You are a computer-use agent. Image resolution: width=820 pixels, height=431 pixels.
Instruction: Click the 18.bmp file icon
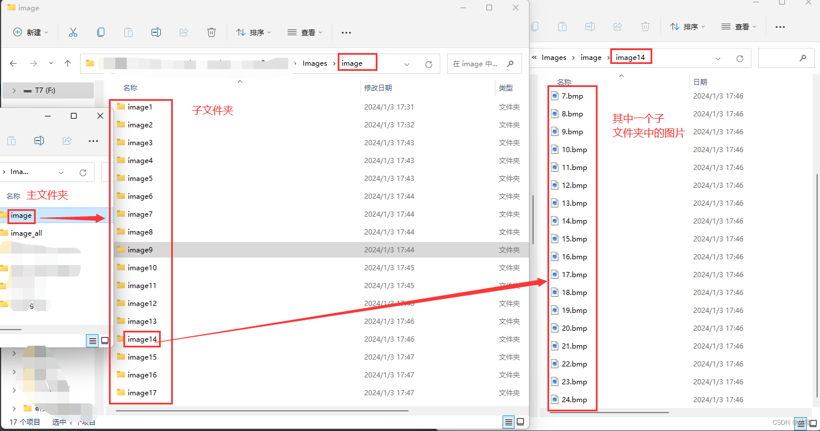tap(555, 292)
